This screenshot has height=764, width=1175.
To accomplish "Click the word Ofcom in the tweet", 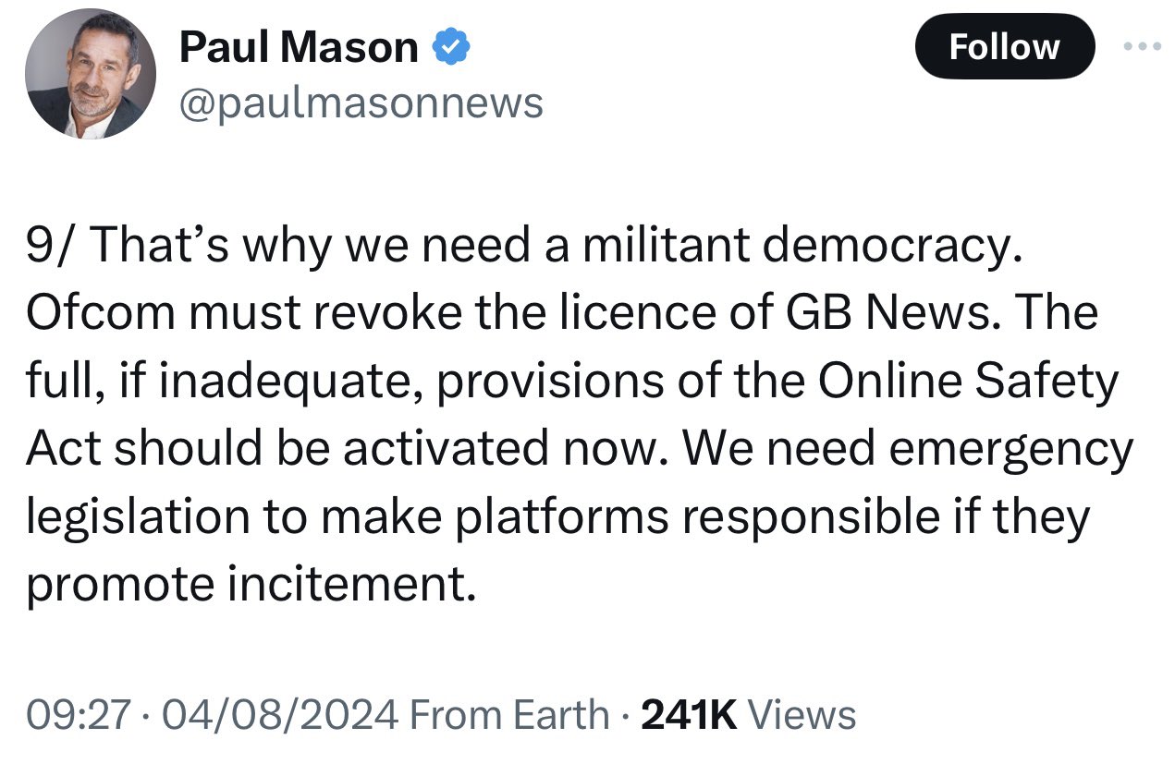I will coord(101,313).
